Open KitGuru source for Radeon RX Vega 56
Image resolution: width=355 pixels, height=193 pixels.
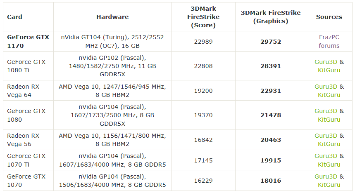coord(329,144)
